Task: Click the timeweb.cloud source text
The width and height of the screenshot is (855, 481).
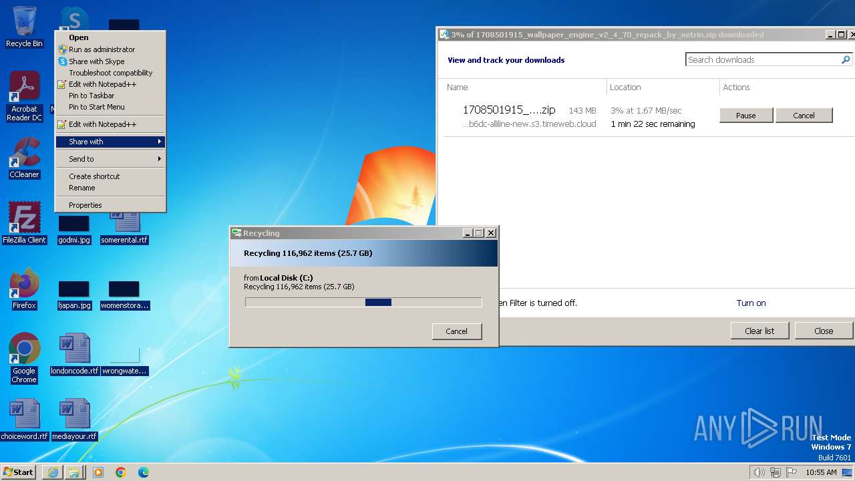Action: 530,124
